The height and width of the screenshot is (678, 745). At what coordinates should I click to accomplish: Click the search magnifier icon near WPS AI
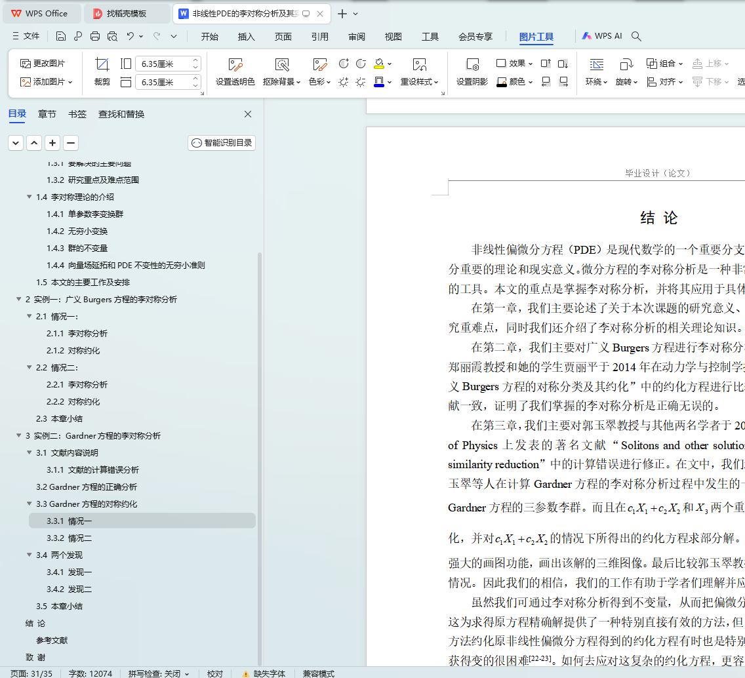[636, 36]
